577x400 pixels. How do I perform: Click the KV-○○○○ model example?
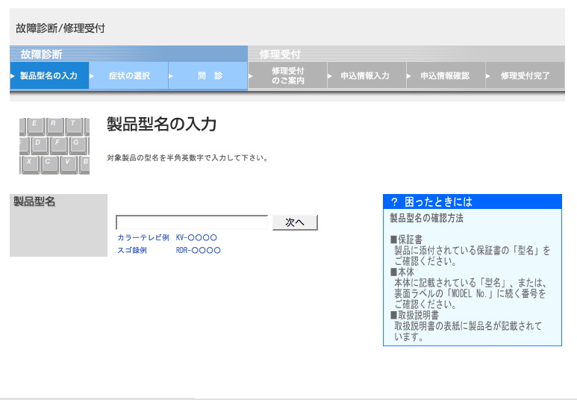click(x=196, y=238)
